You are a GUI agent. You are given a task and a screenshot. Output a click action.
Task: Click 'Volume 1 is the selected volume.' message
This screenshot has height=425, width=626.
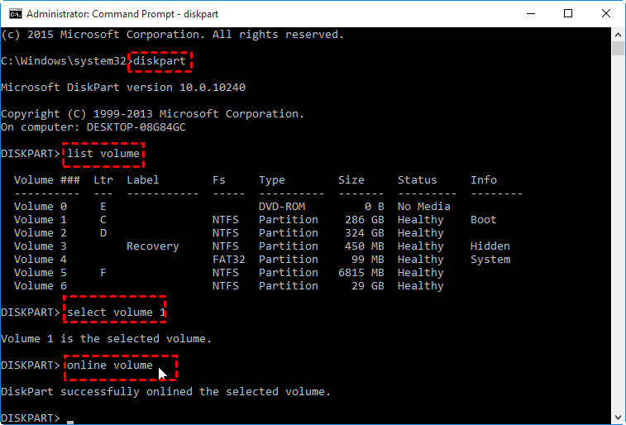click(106, 339)
